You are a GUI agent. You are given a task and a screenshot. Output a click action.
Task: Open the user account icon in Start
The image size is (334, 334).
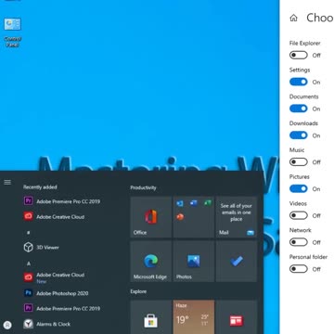tap(8, 325)
